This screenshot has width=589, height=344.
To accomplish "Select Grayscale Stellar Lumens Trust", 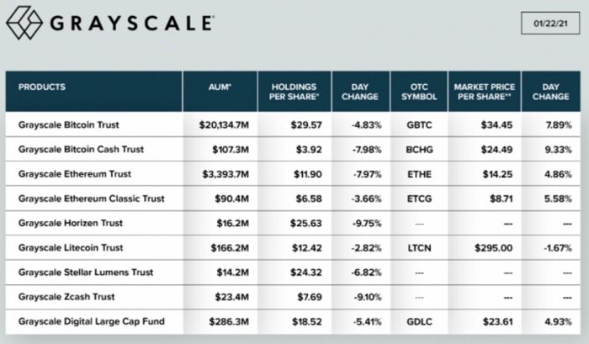I will (88, 273).
